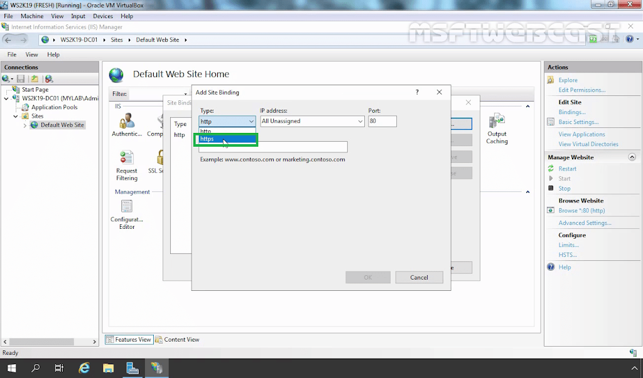Screen dimensions: 643x378
Task: Click the Save icon in Connections toolbar
Action: [21, 78]
